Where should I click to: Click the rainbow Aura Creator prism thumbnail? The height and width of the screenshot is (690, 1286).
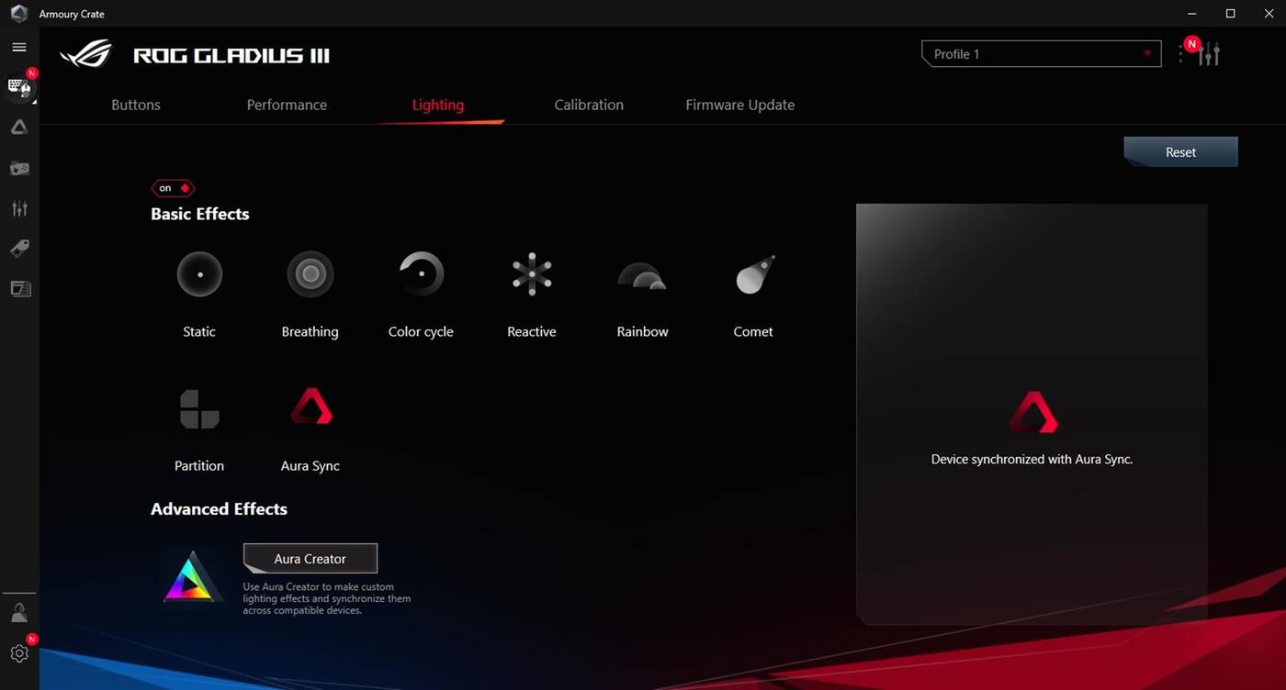click(x=191, y=578)
